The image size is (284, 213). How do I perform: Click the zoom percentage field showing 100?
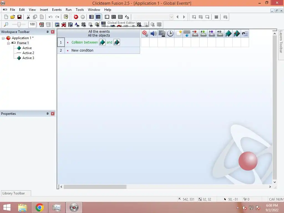click(x=32, y=24)
